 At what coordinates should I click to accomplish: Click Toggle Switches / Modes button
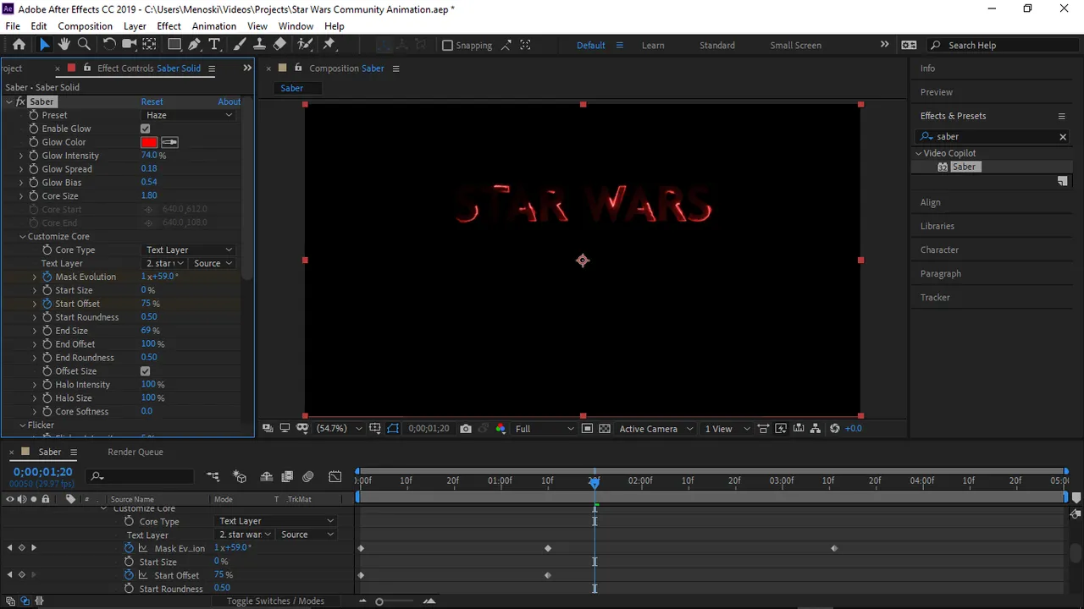point(275,601)
